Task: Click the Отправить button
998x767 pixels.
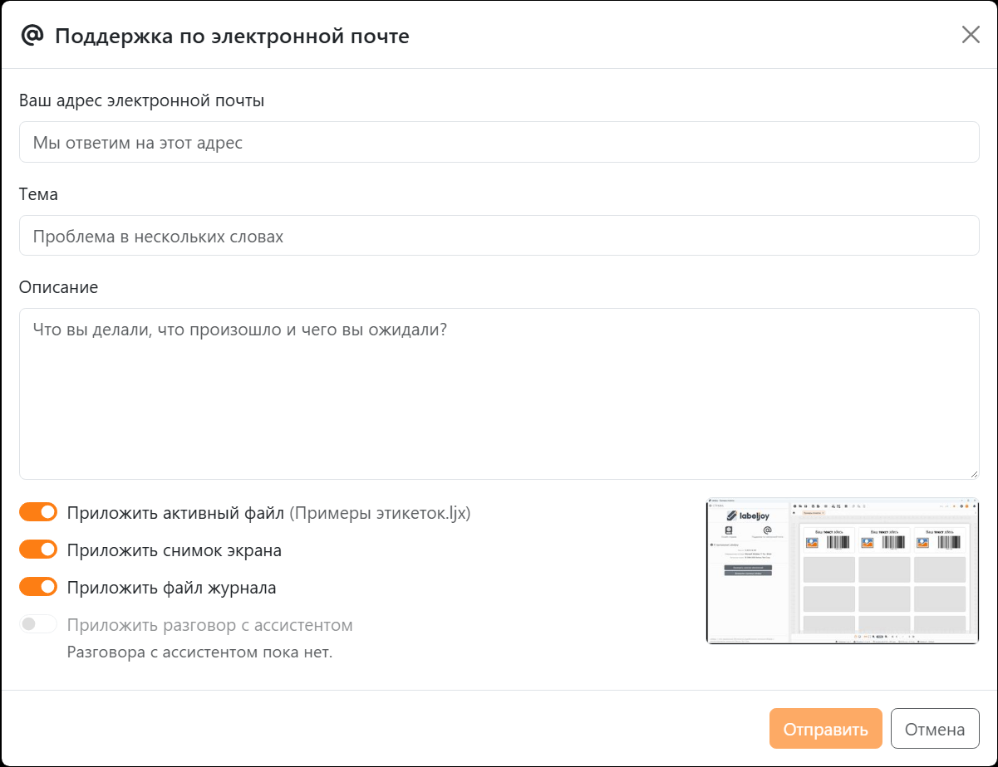Action: click(x=825, y=729)
